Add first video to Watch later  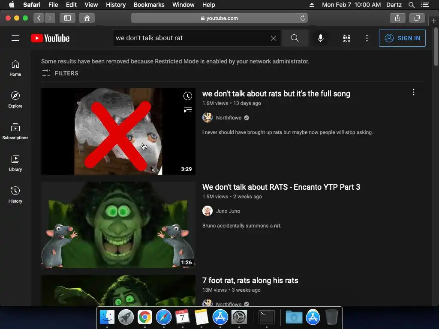(x=188, y=96)
